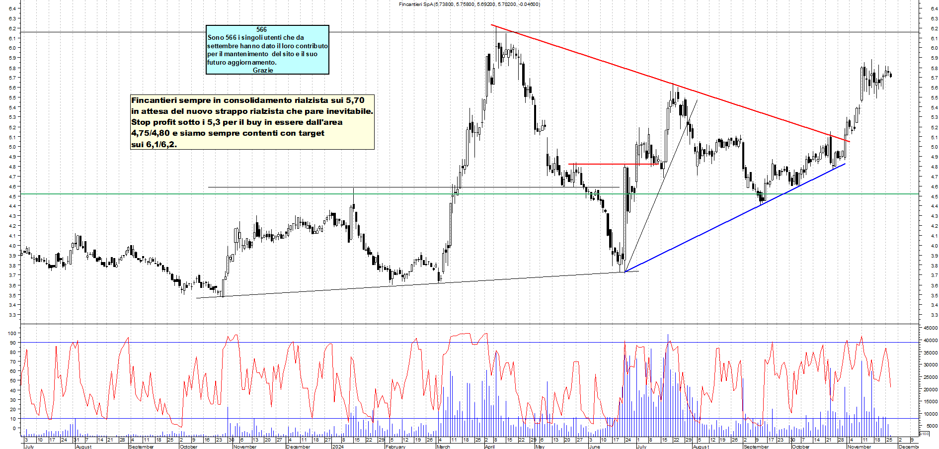Click the word "Grazie" in the cyan box
This screenshot has width=939, height=449.
[263, 70]
